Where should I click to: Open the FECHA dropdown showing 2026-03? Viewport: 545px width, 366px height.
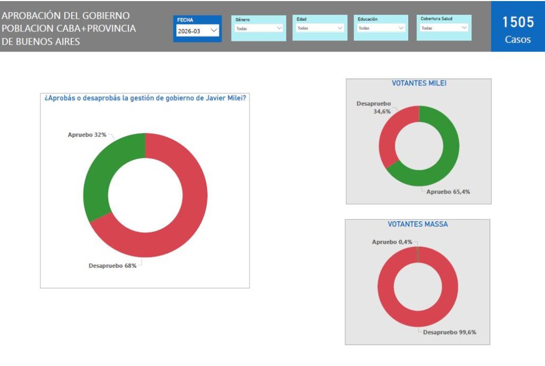(197, 31)
